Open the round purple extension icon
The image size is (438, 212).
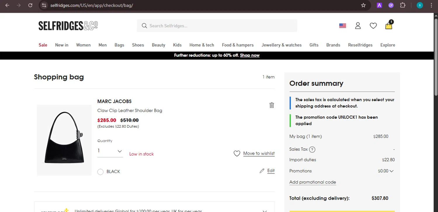tap(391, 5)
